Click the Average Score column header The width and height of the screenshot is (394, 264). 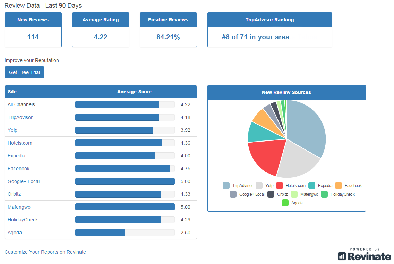(x=135, y=92)
